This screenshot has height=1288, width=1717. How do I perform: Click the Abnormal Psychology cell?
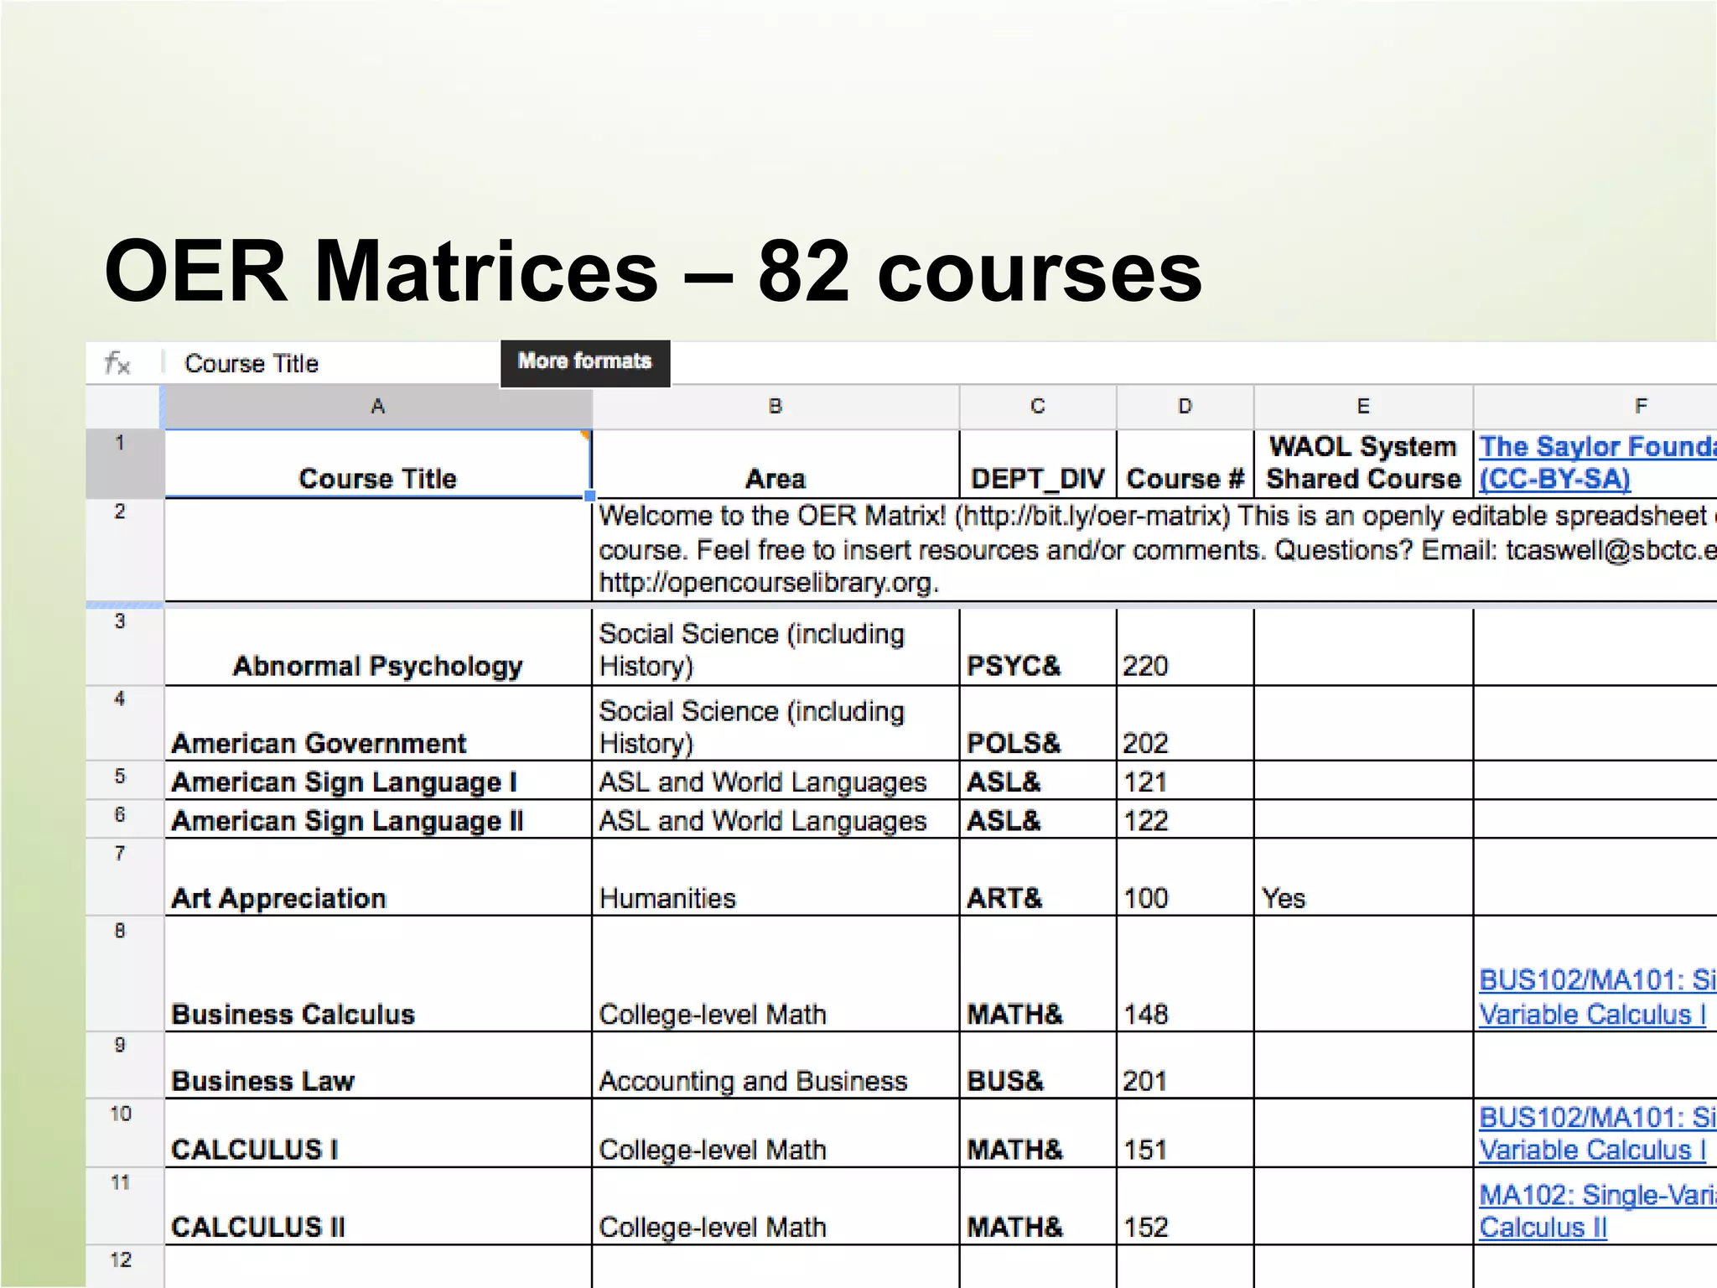tap(377, 666)
